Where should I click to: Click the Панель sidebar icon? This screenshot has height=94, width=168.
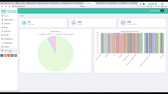point(2,16)
